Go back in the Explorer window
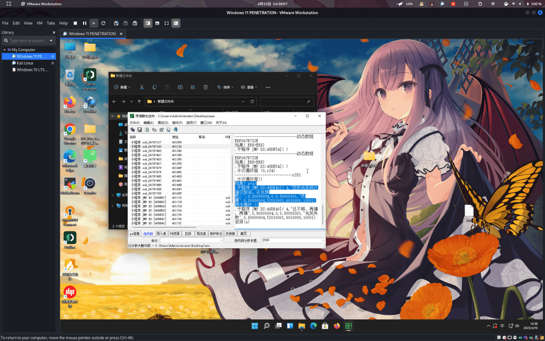The width and height of the screenshot is (545, 341). point(114,102)
